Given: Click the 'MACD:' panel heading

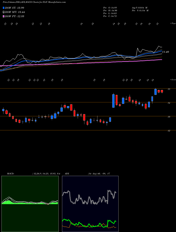Looking at the screenshot, I should point(11,174).
